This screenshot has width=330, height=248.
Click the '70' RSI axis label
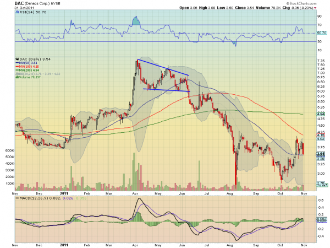coord(319,25)
